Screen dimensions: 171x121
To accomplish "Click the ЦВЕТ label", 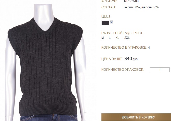I will coord(106,16).
